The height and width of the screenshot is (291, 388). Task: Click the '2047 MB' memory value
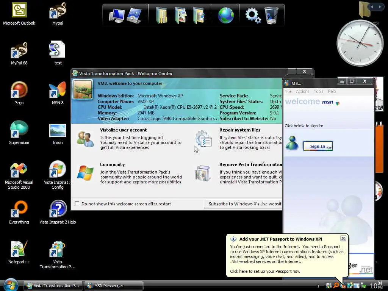pyautogui.click(x=146, y=113)
